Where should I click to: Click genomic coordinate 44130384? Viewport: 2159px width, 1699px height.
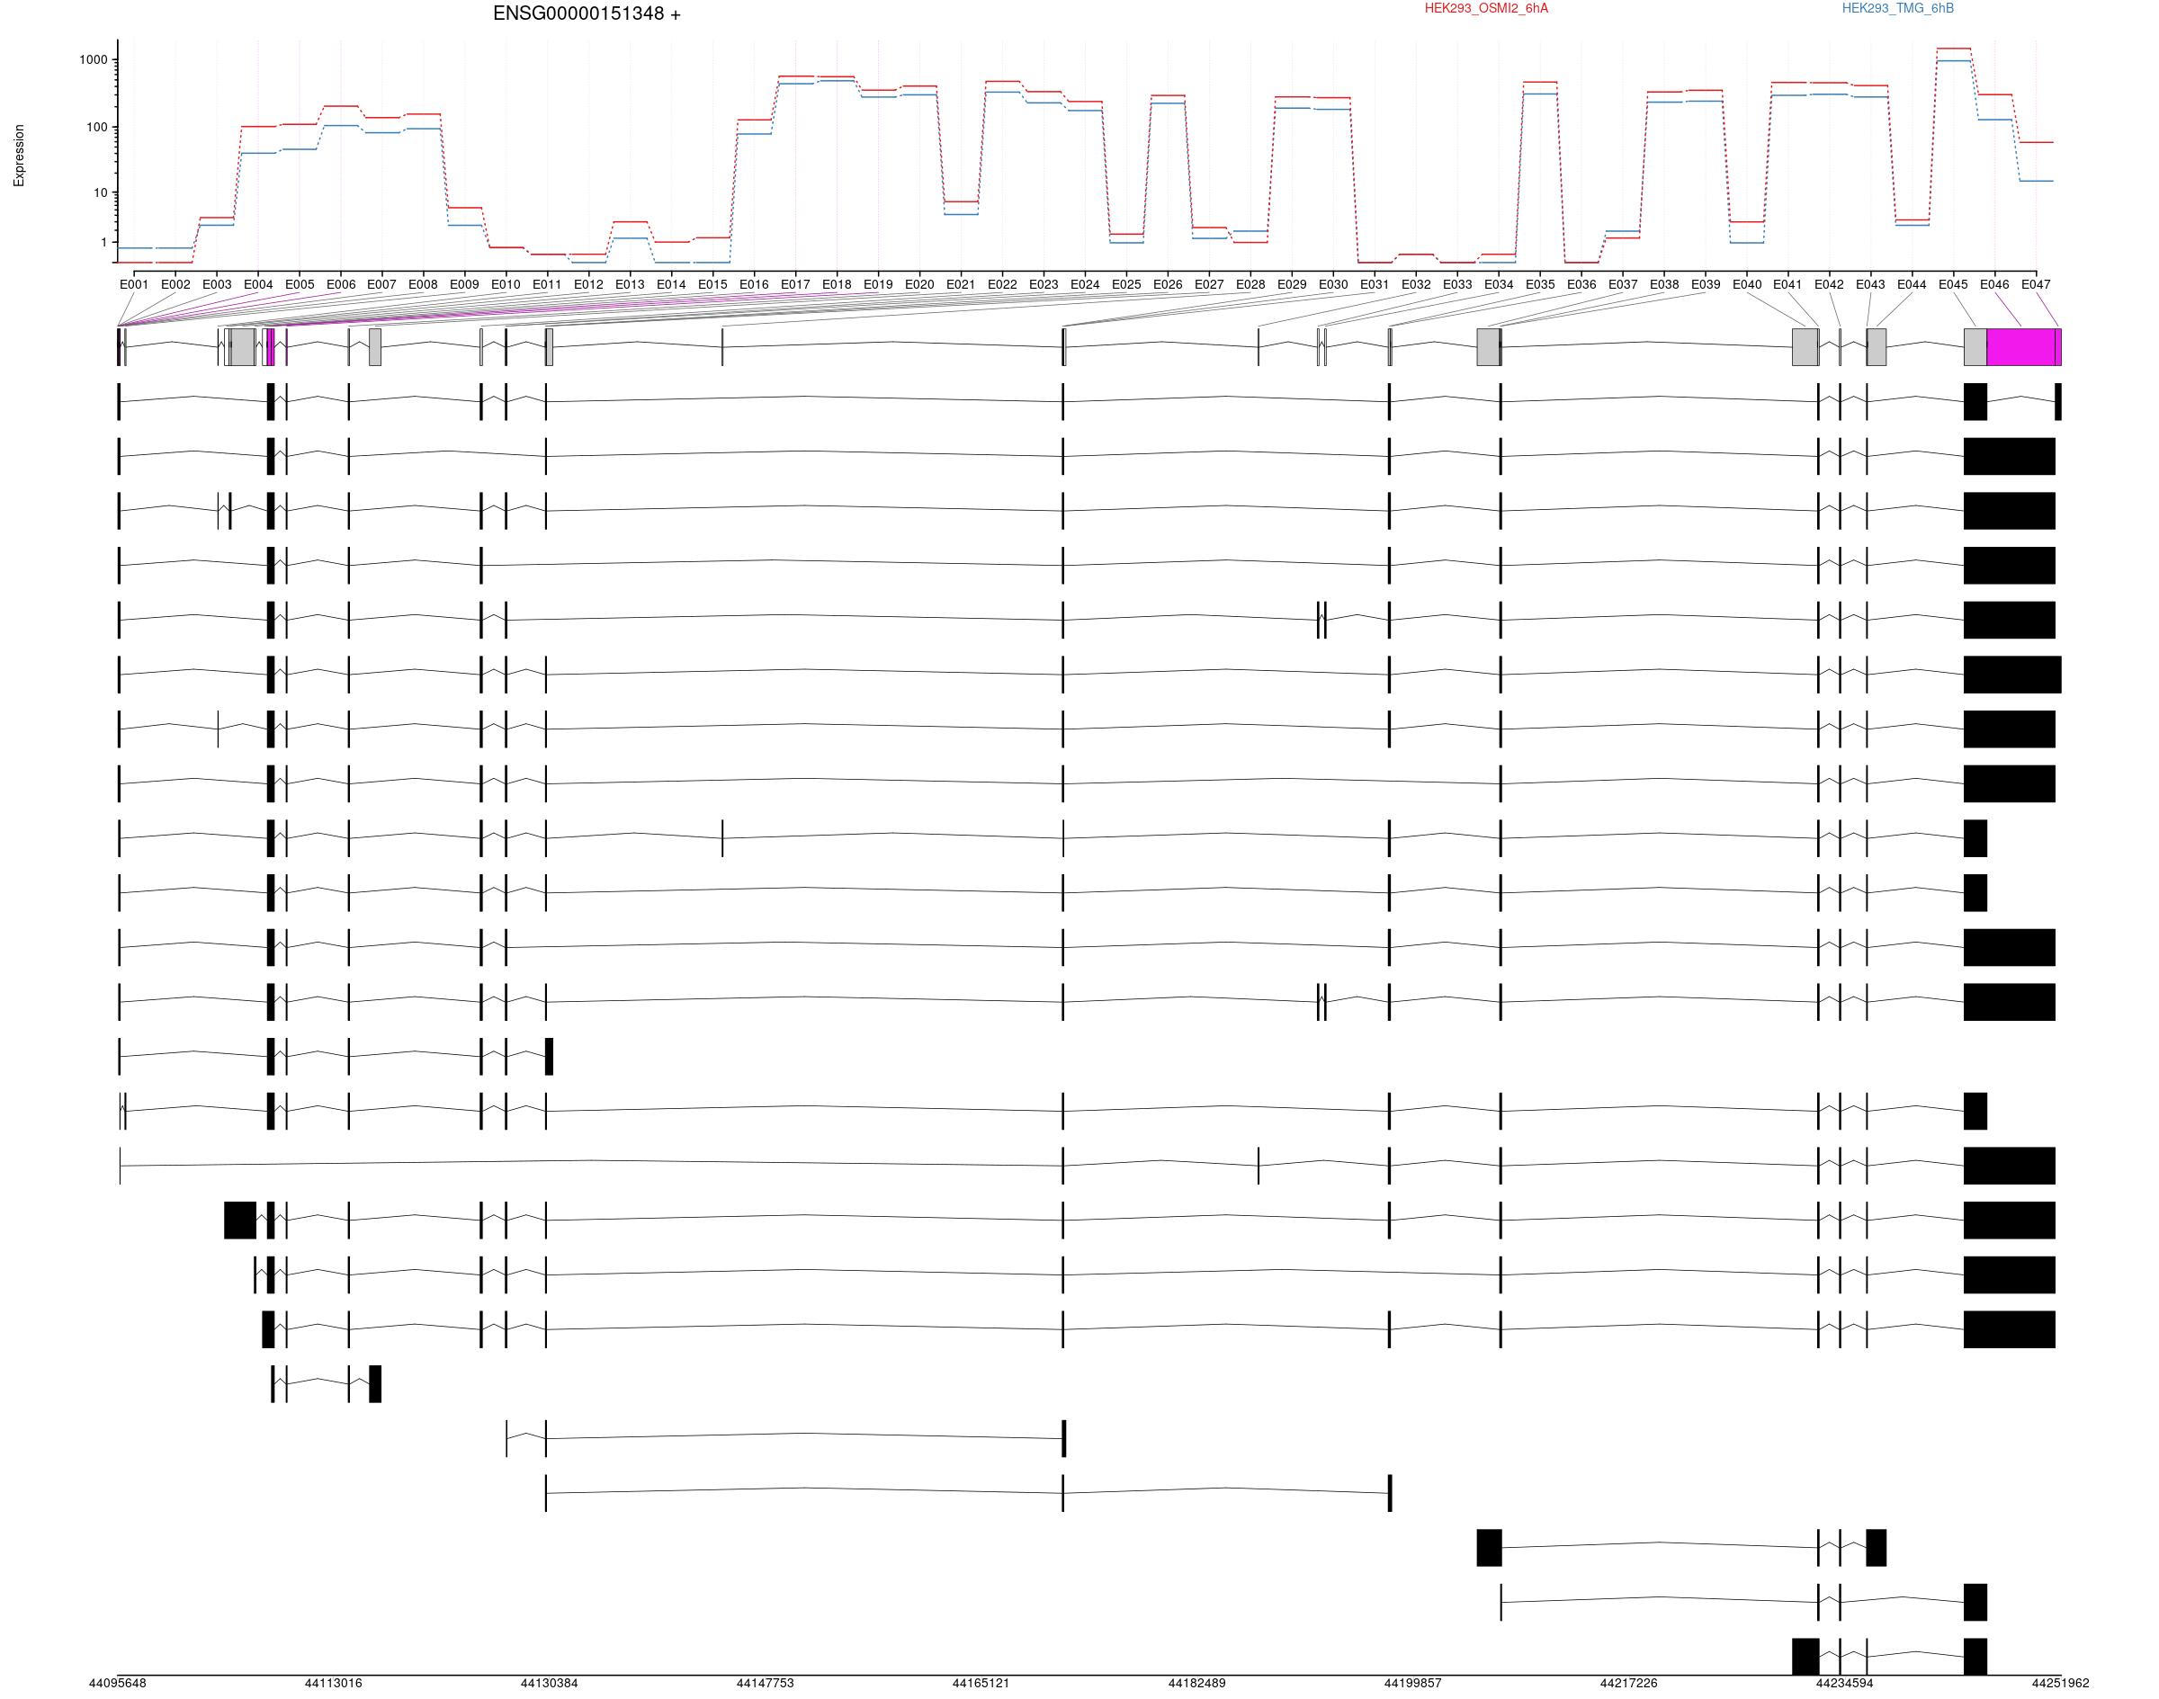pos(550,1684)
